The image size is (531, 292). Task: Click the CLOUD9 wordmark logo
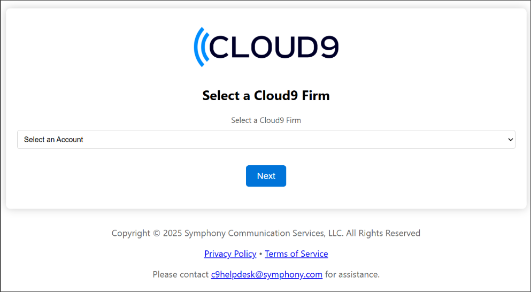266,47
